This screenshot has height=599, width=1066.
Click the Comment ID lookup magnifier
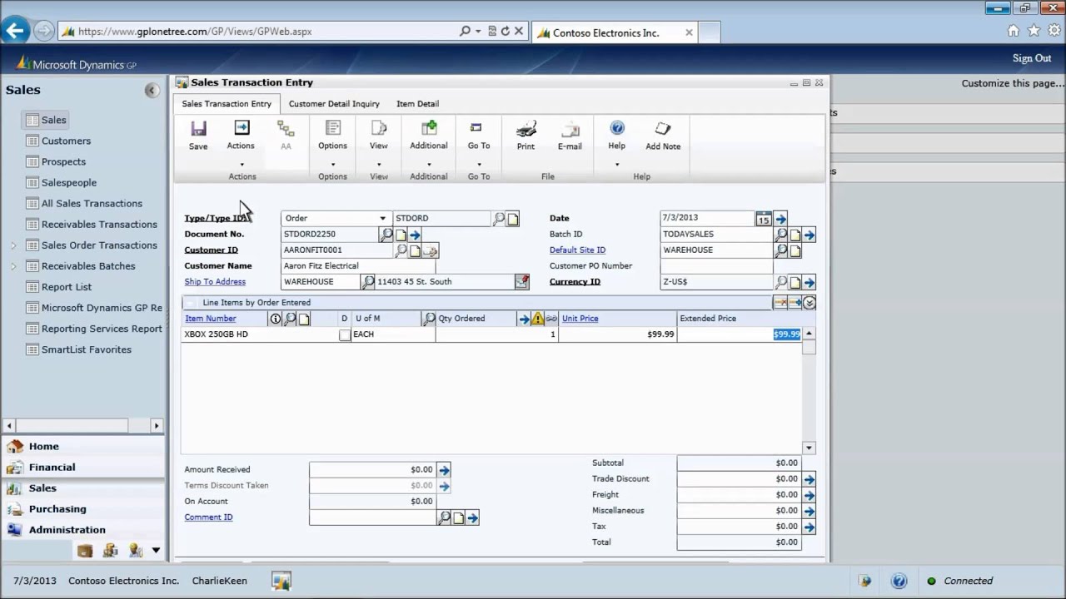445,517
